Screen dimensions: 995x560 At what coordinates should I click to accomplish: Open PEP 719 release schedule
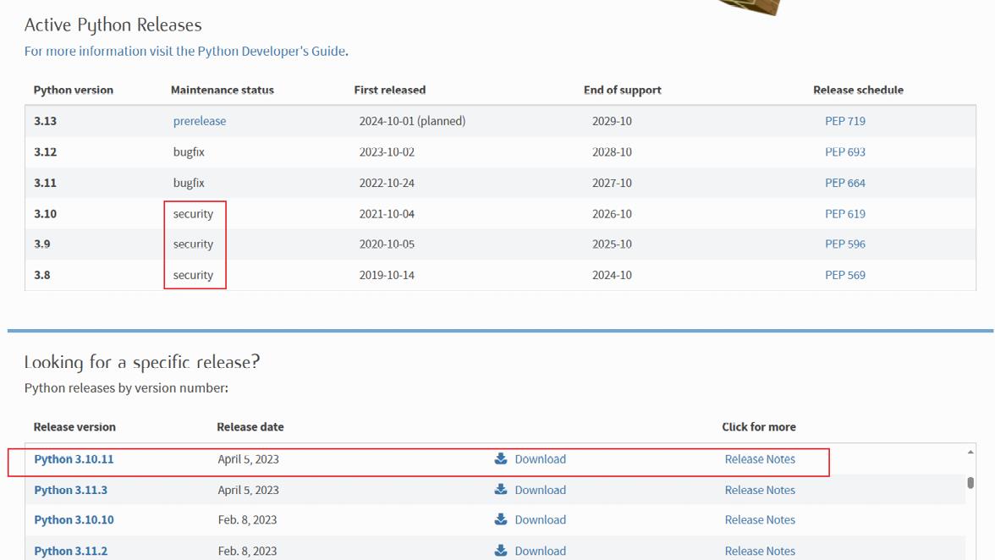(x=844, y=120)
